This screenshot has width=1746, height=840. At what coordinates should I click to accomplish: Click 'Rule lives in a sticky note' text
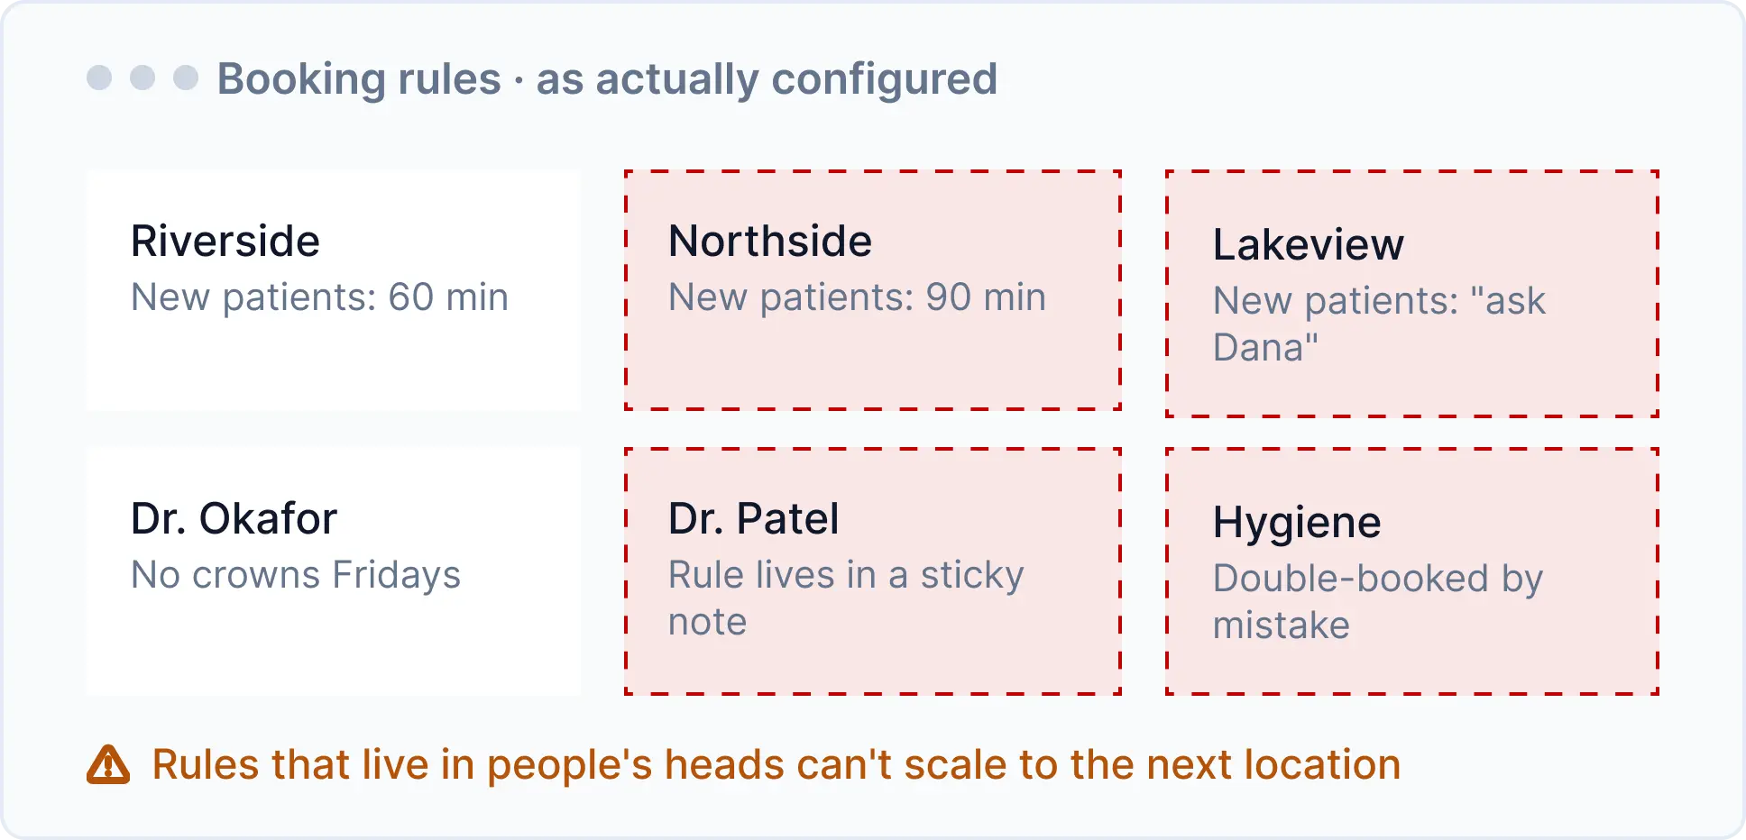846,598
